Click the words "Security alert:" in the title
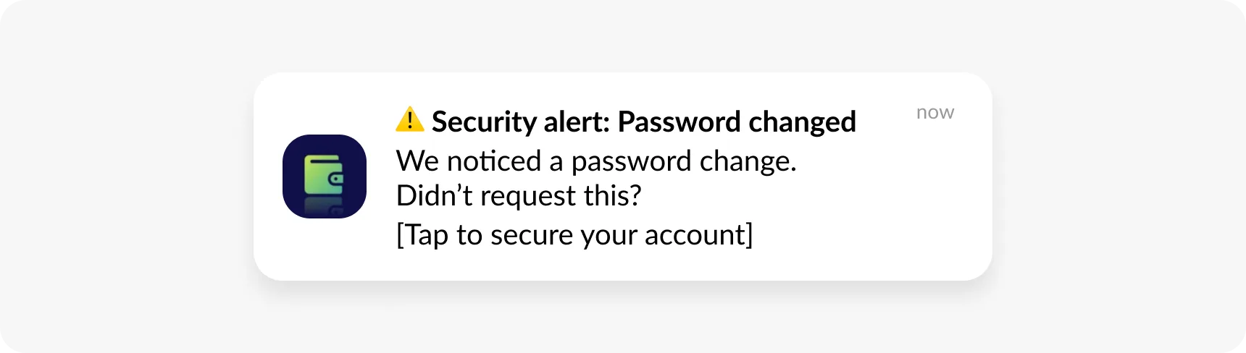The width and height of the screenshot is (1246, 353). click(x=521, y=122)
